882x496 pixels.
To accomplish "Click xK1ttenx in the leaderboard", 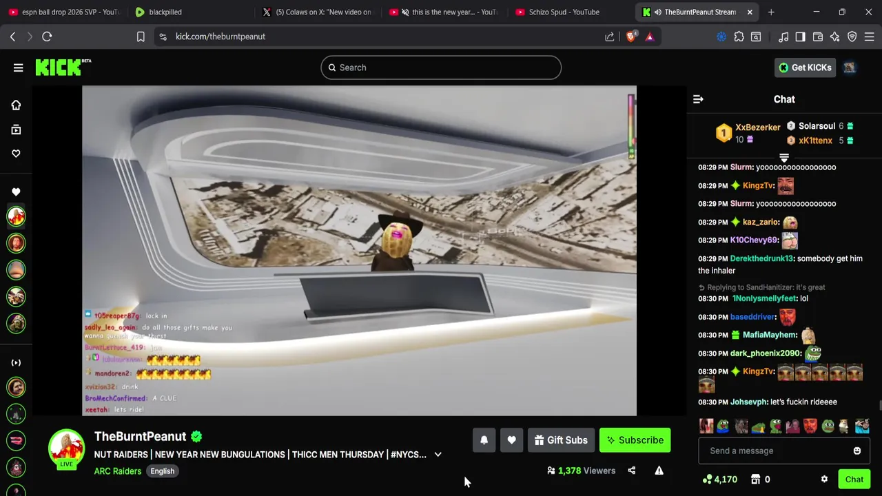I will (815, 141).
